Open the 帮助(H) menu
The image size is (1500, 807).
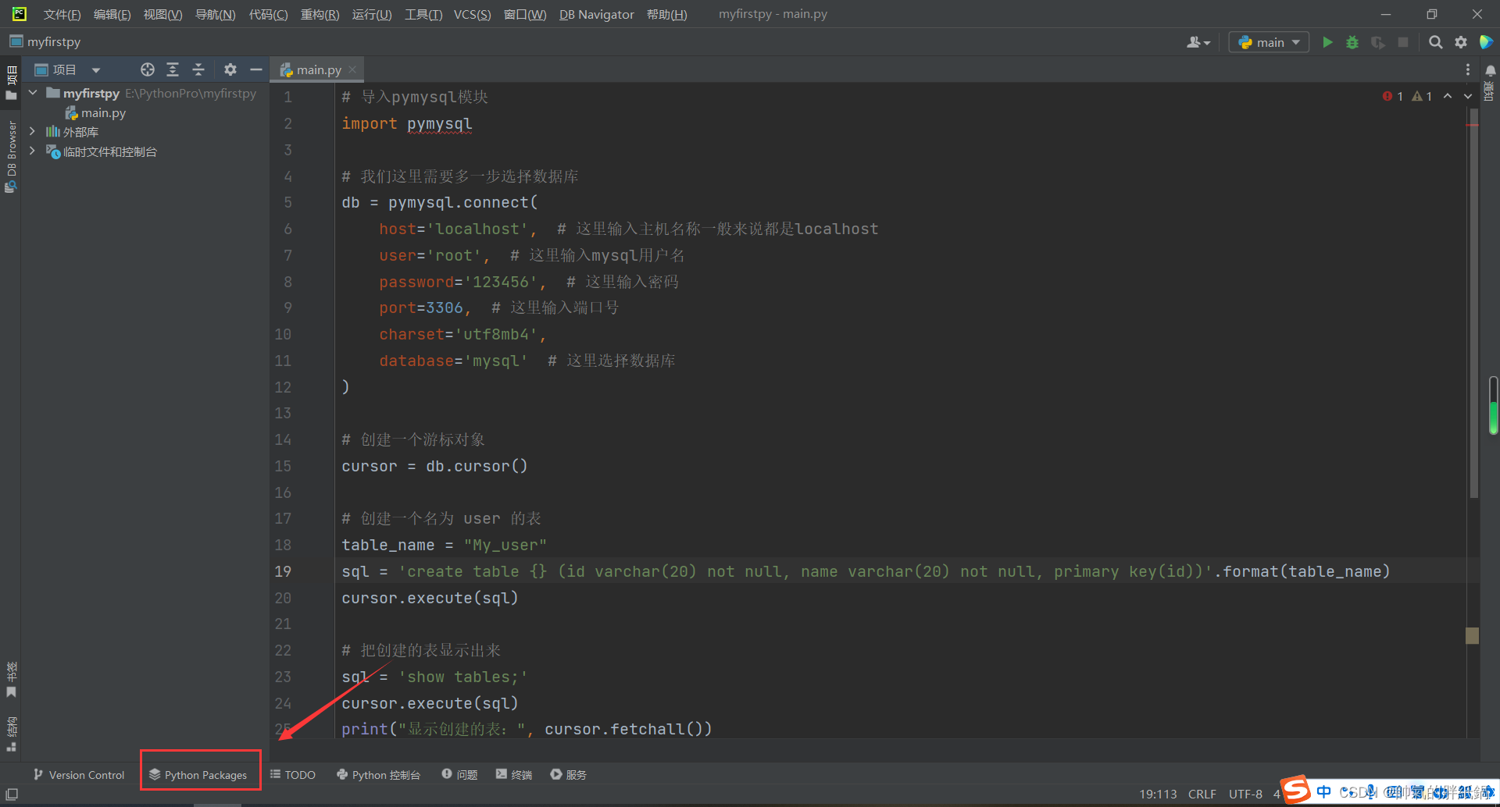[666, 14]
